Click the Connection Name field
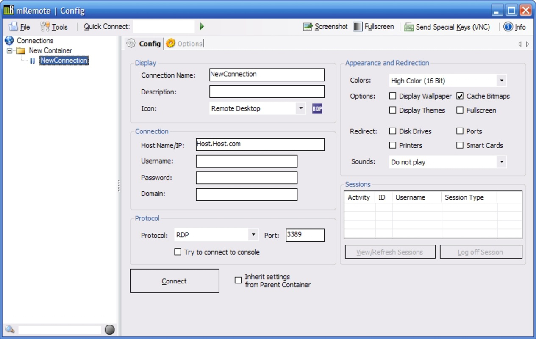Screen dimensions: 536x339 point(267,75)
